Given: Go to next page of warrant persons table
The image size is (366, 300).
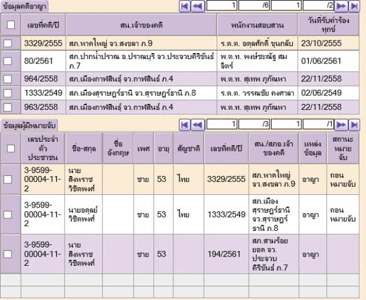Looking at the screenshot, I should click(x=341, y=125).
